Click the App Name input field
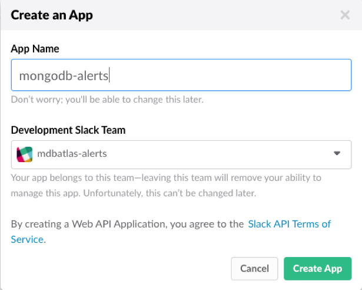Screen dimensions: 362x290 [181, 75]
